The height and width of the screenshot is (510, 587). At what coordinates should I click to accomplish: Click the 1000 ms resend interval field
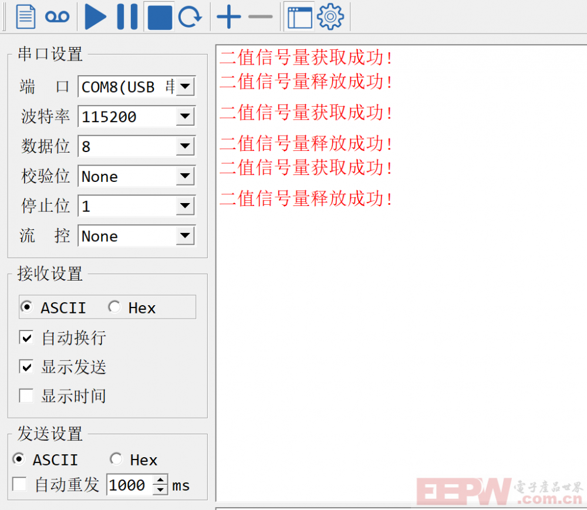point(130,485)
